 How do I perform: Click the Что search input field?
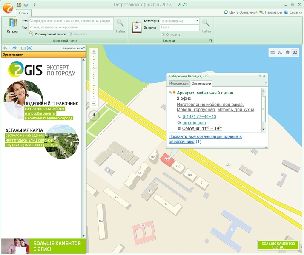[x=71, y=20]
